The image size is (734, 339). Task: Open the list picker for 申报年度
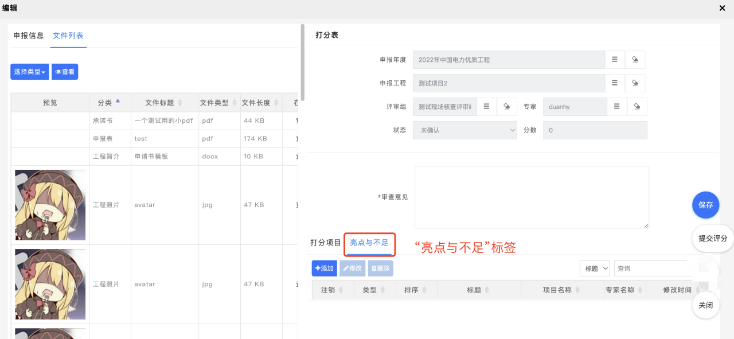pyautogui.click(x=615, y=60)
